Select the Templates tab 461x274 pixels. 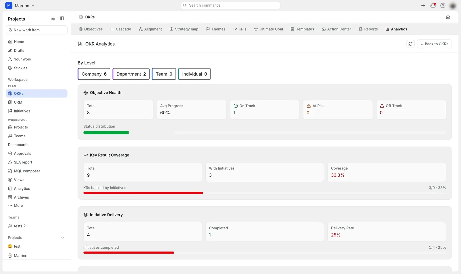[x=302, y=29]
